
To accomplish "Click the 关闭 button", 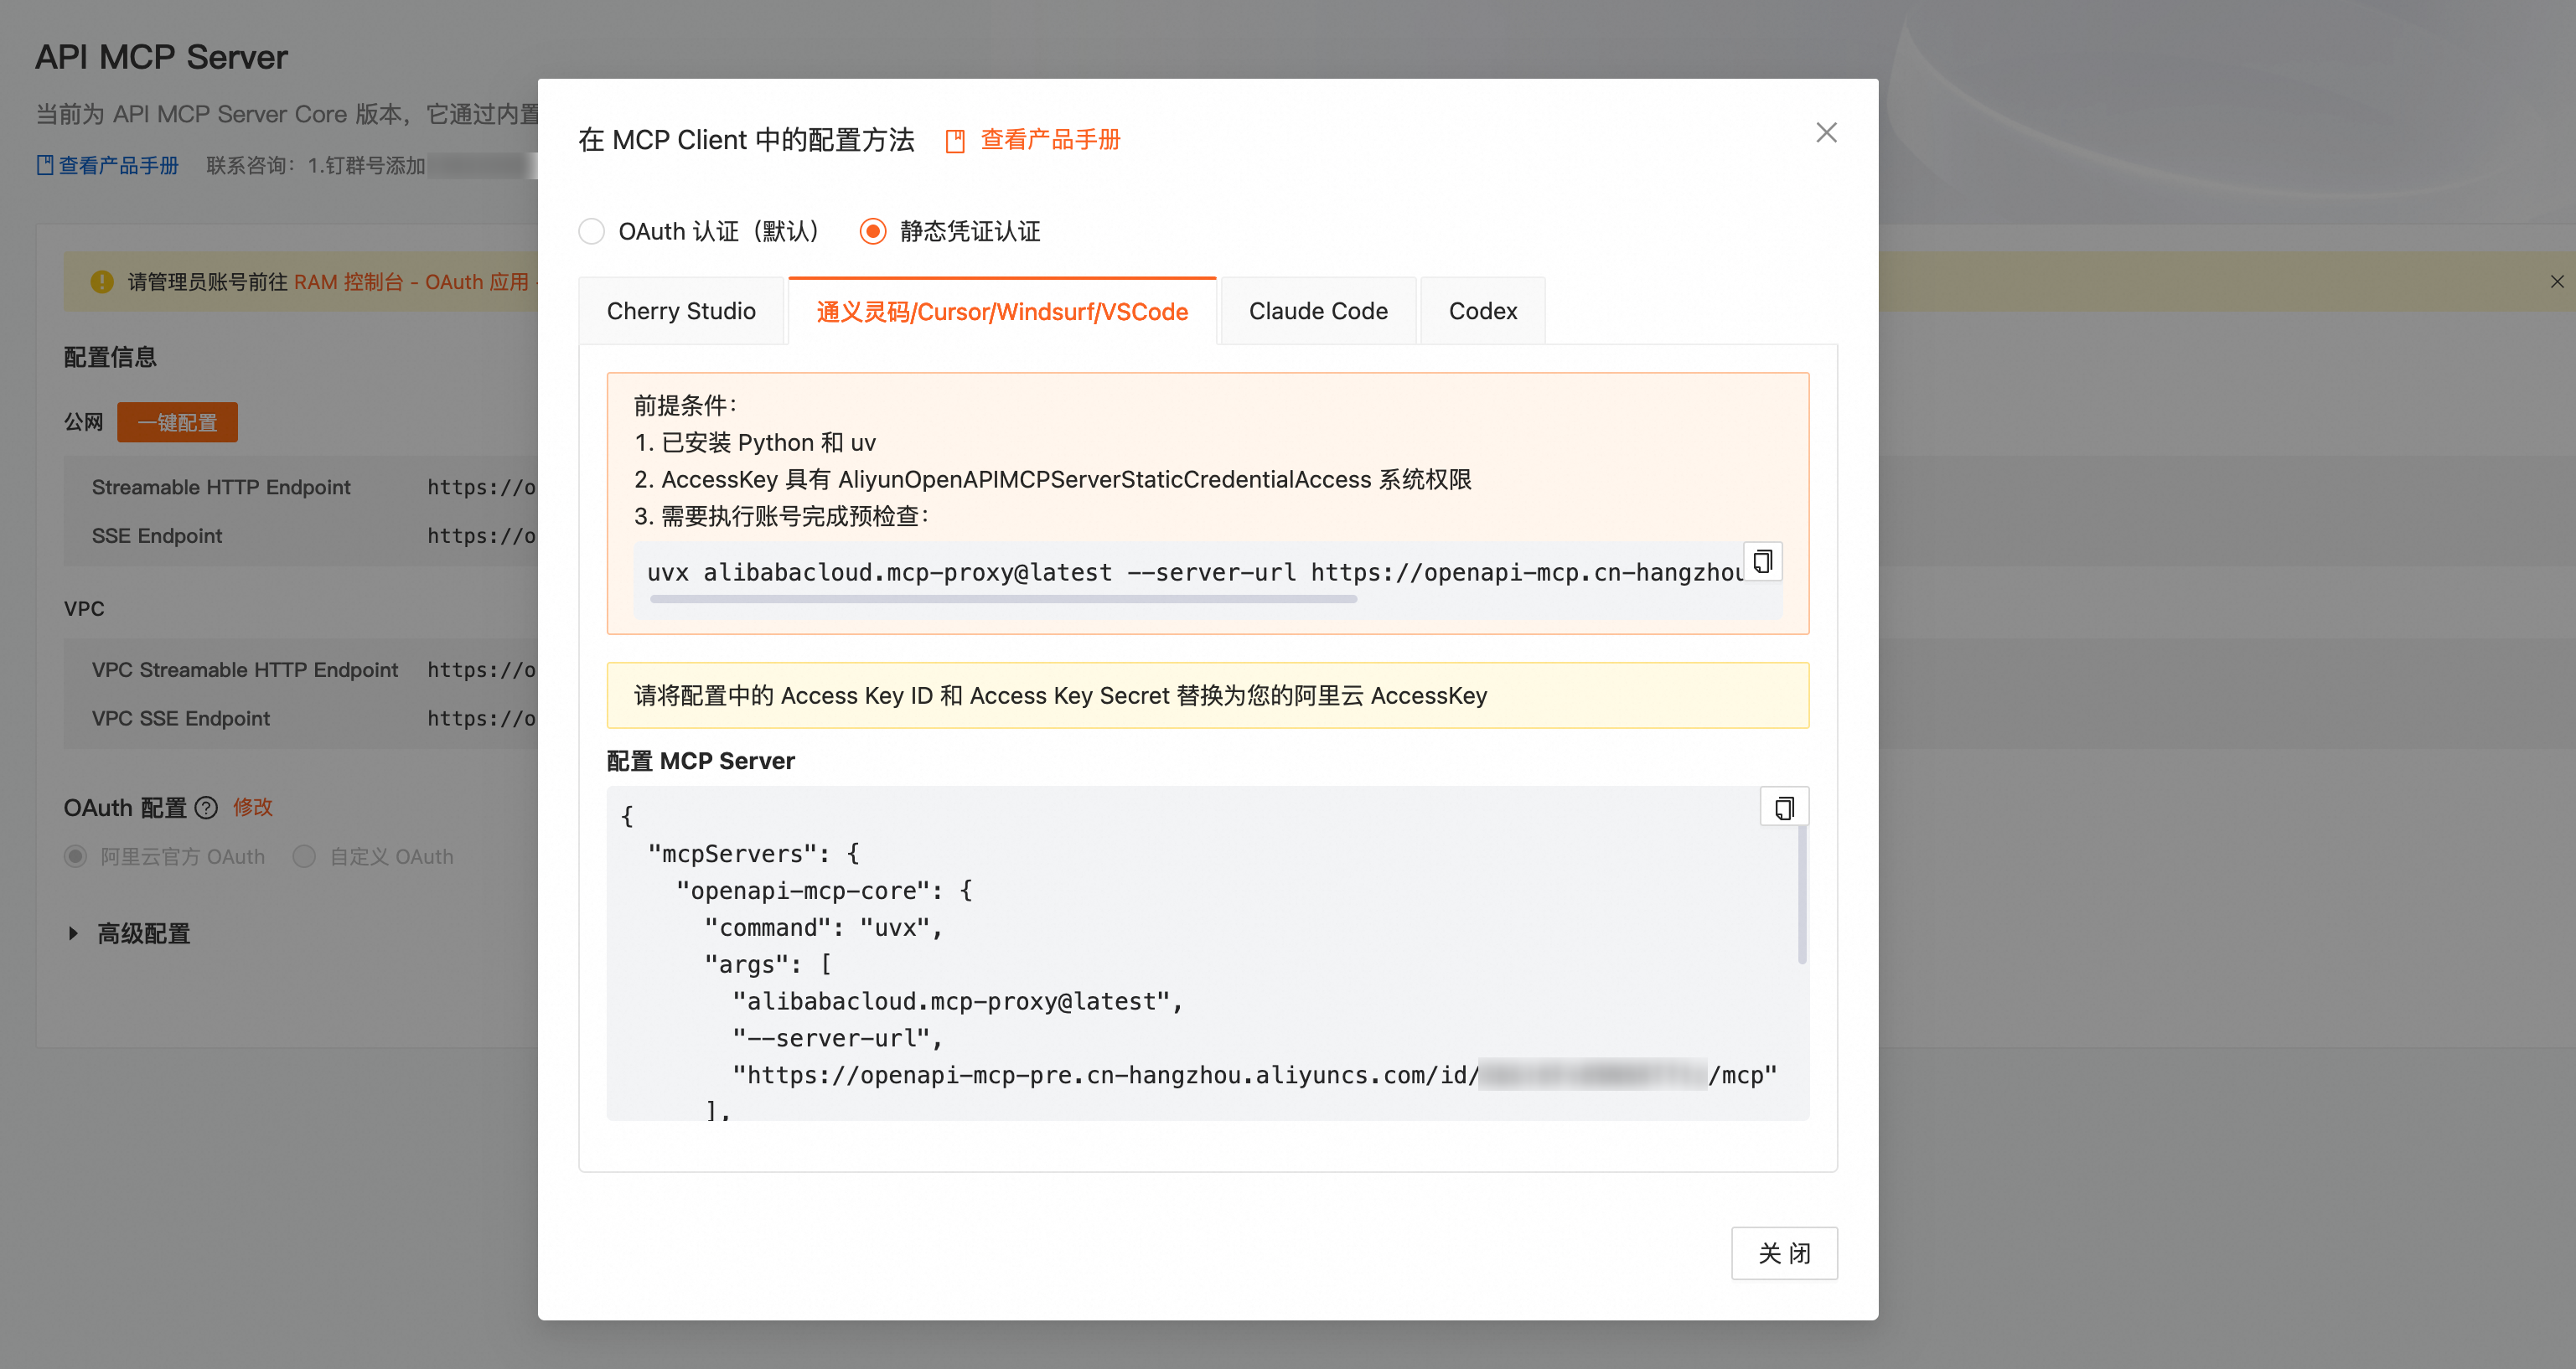I will point(1784,1253).
